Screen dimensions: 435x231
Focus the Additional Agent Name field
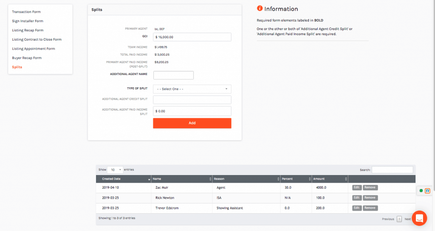(x=173, y=75)
